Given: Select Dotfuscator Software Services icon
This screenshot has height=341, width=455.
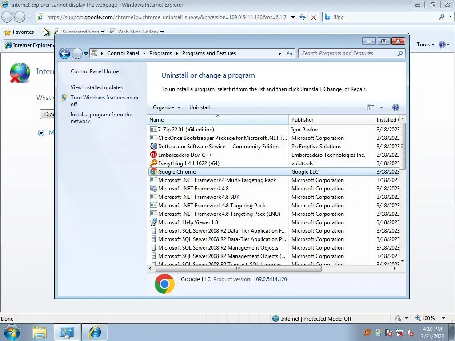Looking at the screenshot, I should [x=153, y=146].
